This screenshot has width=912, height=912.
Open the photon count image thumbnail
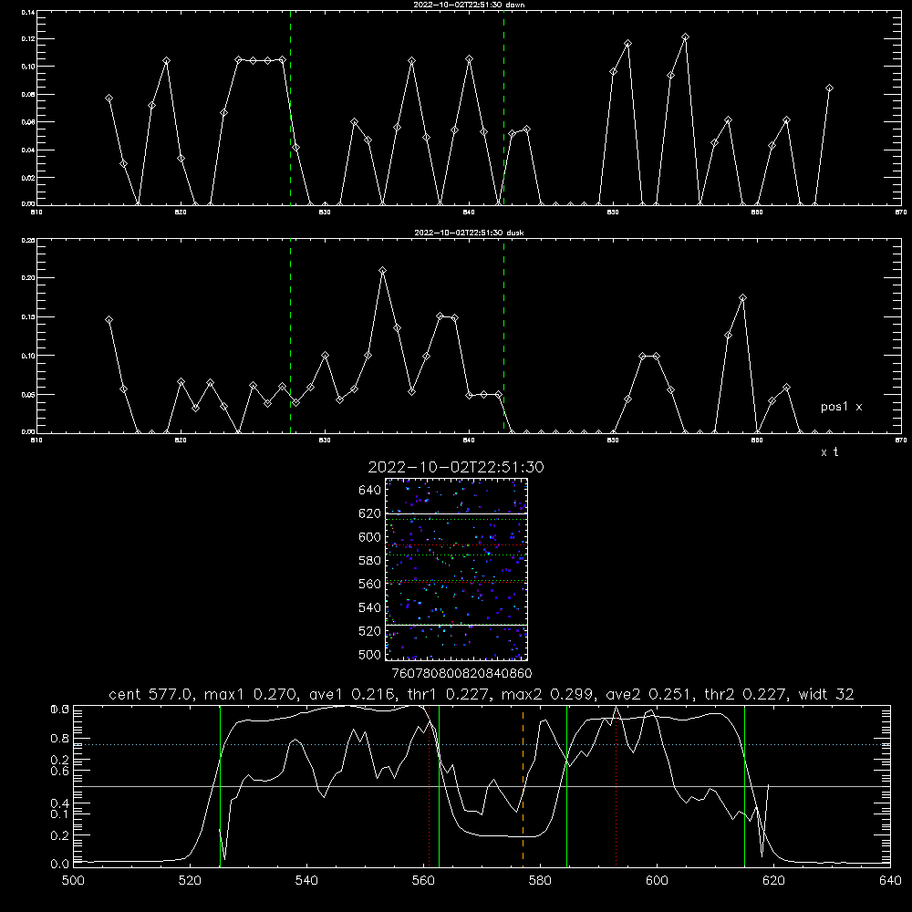tap(457, 569)
